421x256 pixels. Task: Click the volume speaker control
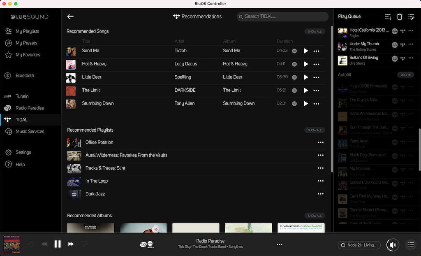coord(393,245)
